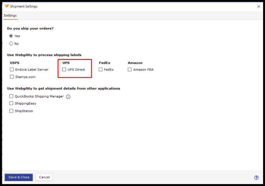Click the UPS Direct label text

76,69
